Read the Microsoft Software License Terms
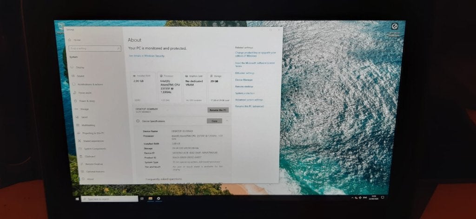 click(255, 64)
